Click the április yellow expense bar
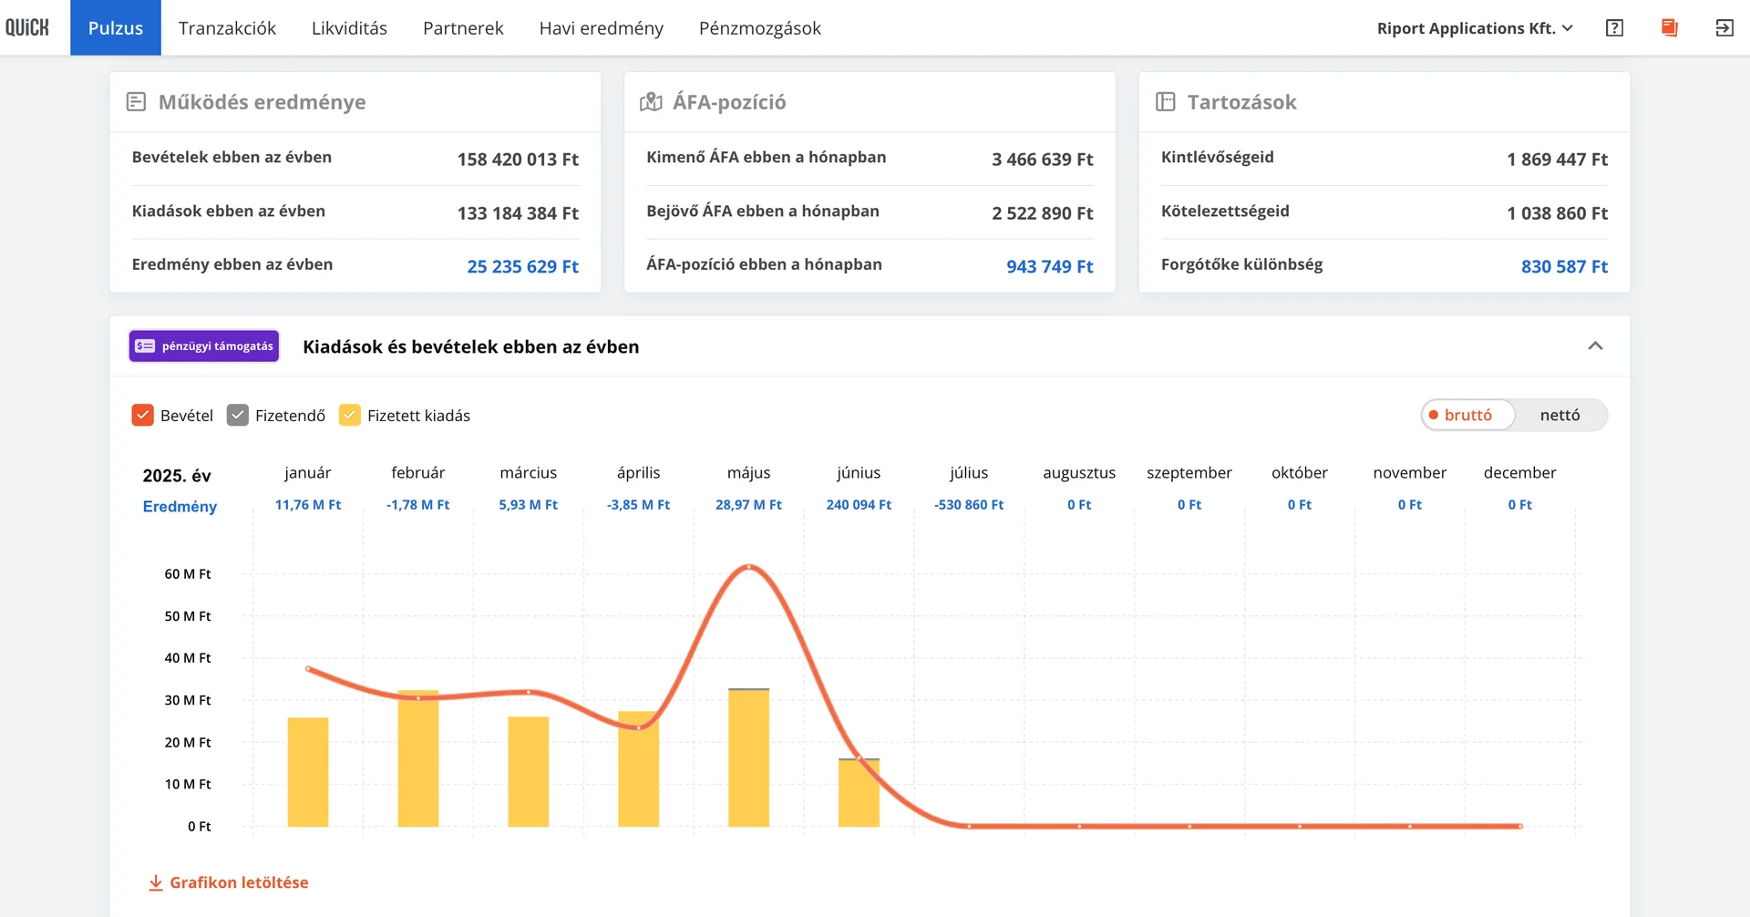1750x917 pixels. tap(638, 769)
